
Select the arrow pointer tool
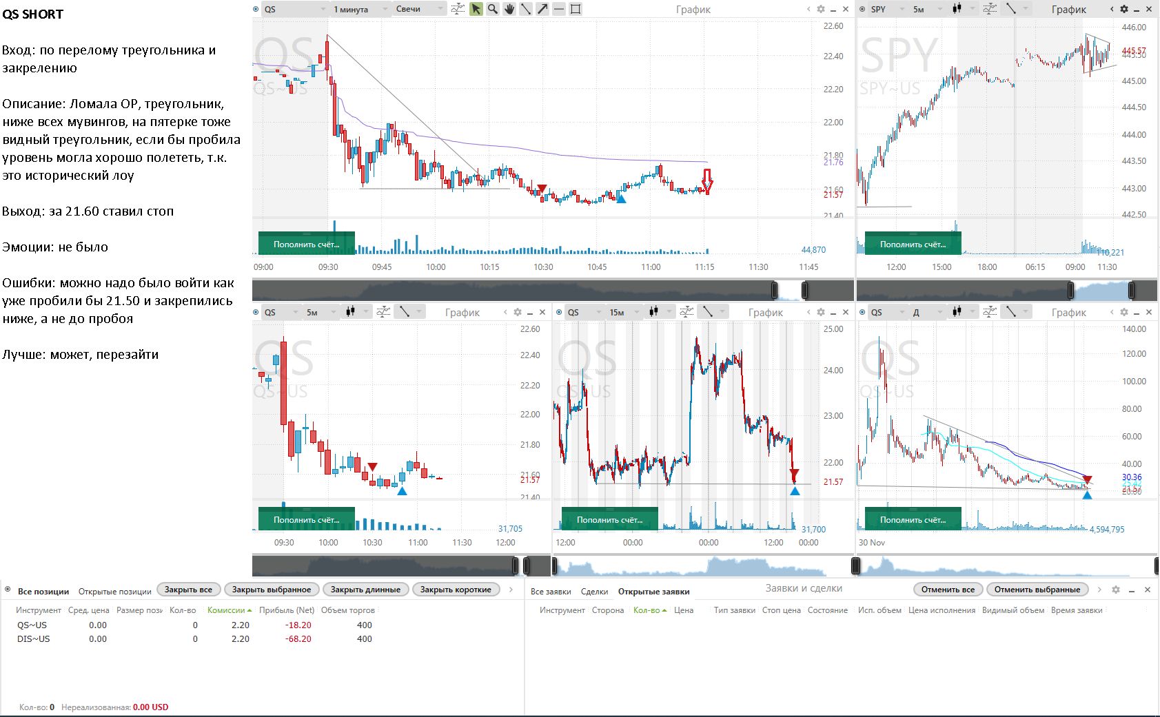point(476,9)
